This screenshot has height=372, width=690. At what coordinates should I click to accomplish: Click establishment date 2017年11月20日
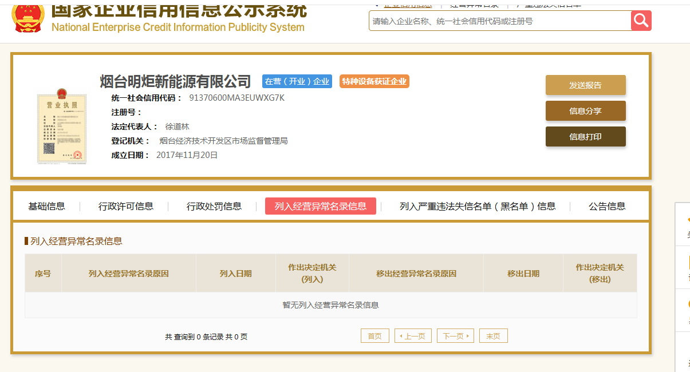tap(187, 155)
